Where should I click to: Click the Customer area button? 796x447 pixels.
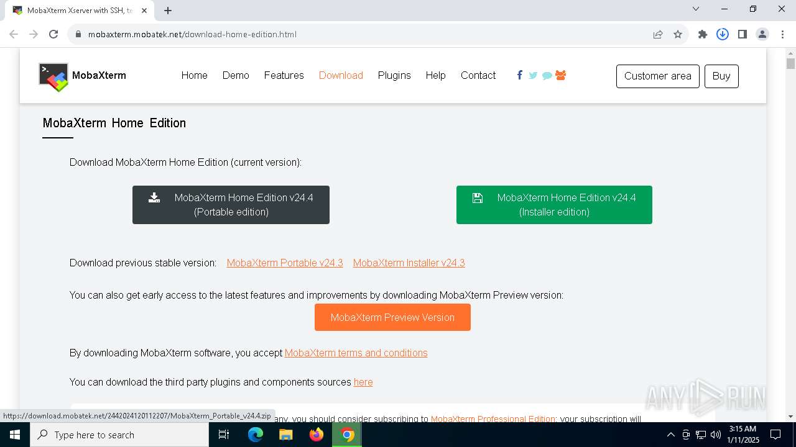click(658, 76)
